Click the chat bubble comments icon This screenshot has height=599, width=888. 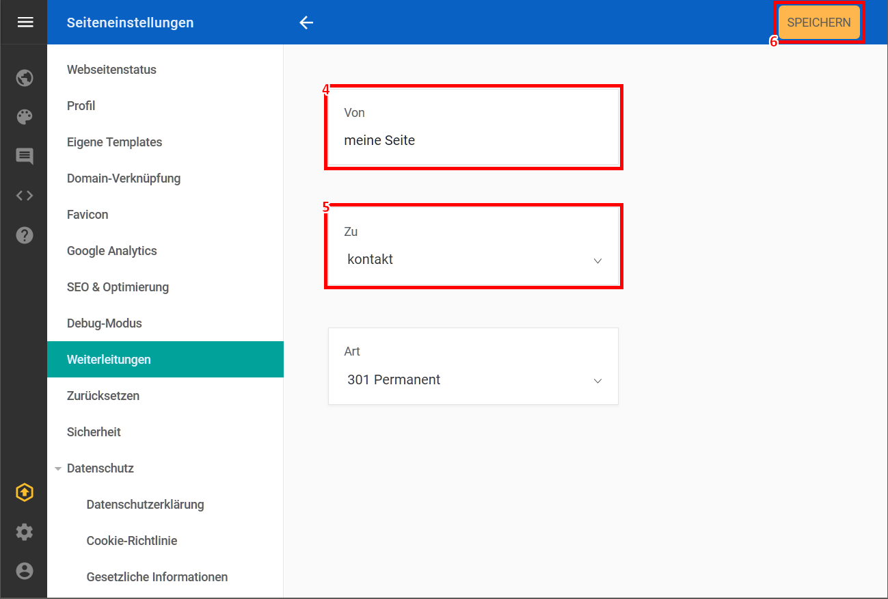click(25, 157)
